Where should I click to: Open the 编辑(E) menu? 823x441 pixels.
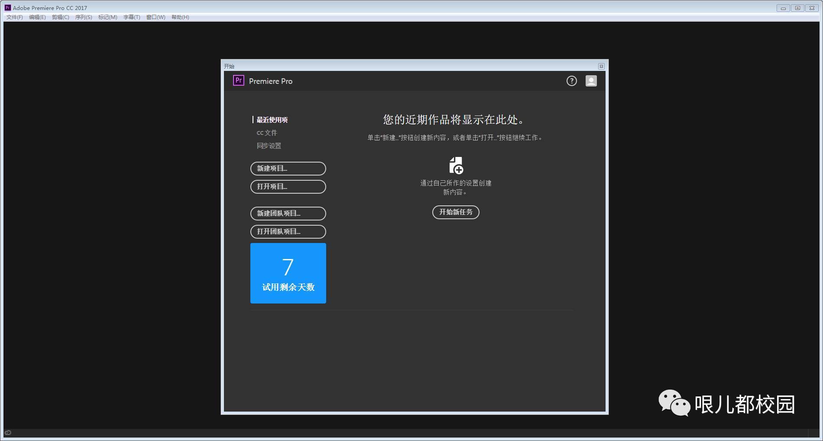pos(37,17)
